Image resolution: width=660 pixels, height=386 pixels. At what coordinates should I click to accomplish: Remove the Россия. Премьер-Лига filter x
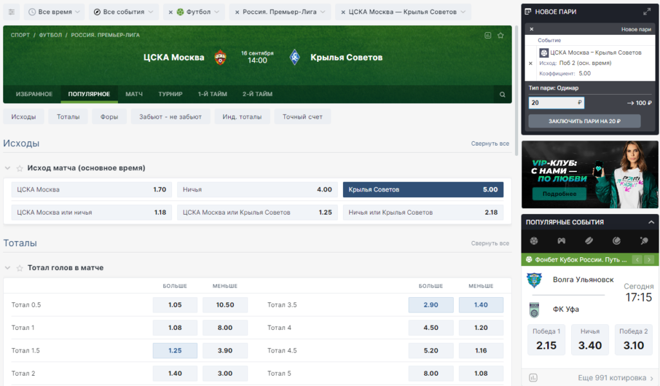237,12
